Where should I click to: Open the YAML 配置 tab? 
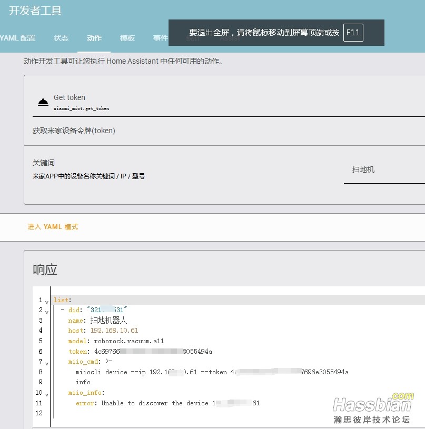coord(17,38)
